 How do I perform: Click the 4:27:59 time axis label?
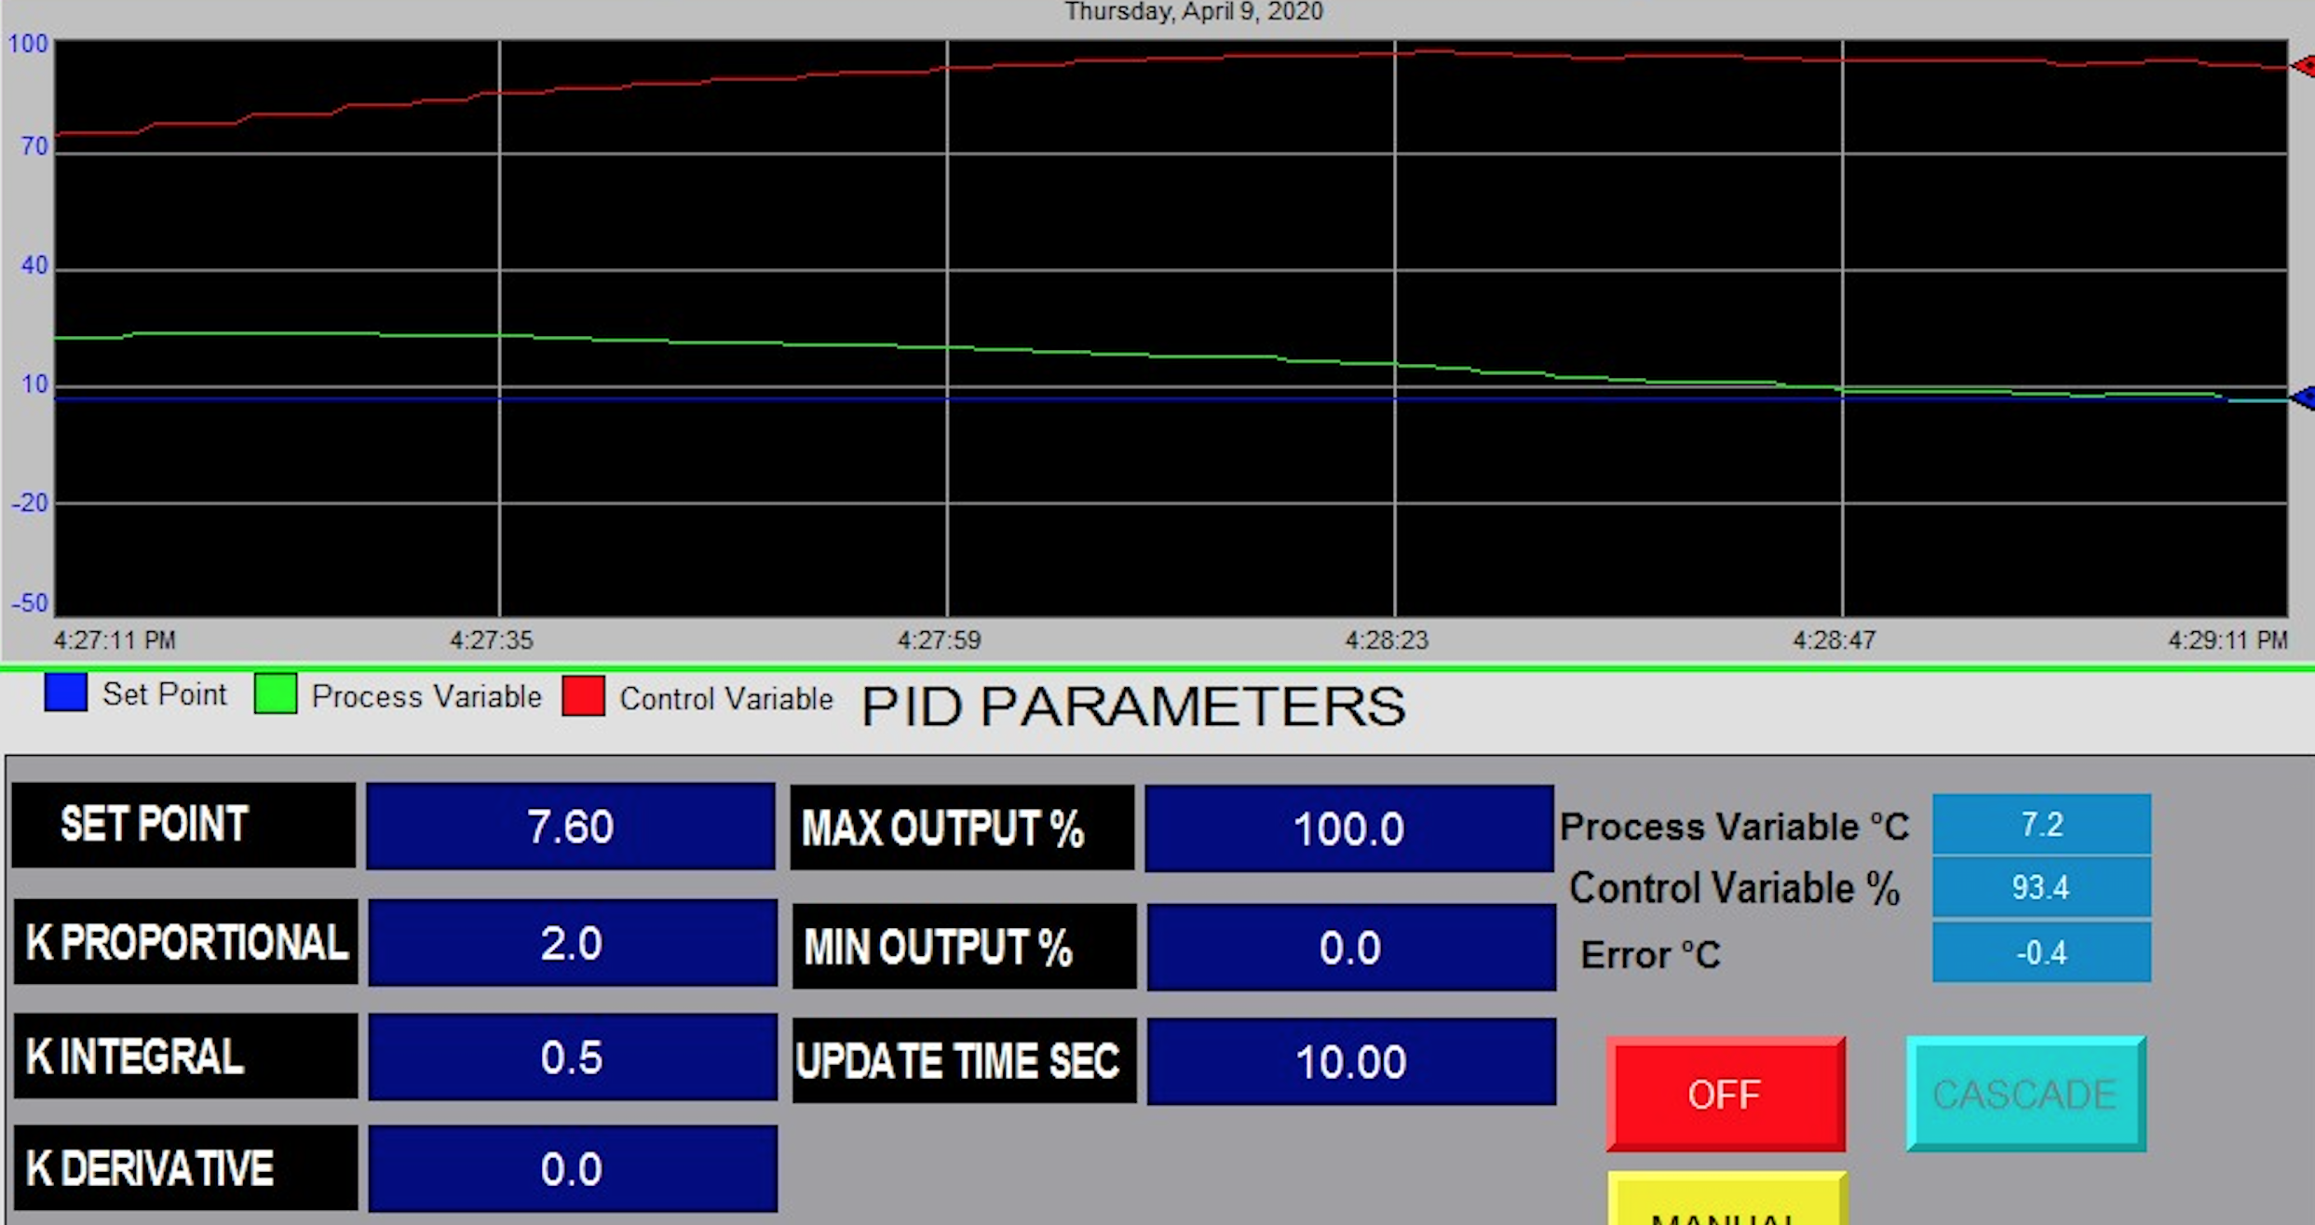[x=939, y=640]
